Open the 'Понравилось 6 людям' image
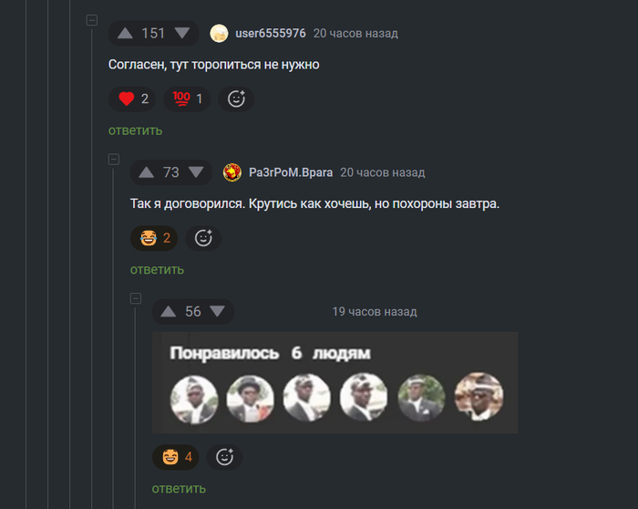 click(x=334, y=383)
